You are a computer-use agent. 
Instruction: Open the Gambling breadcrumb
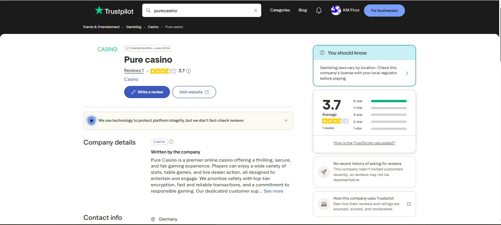pos(134,27)
